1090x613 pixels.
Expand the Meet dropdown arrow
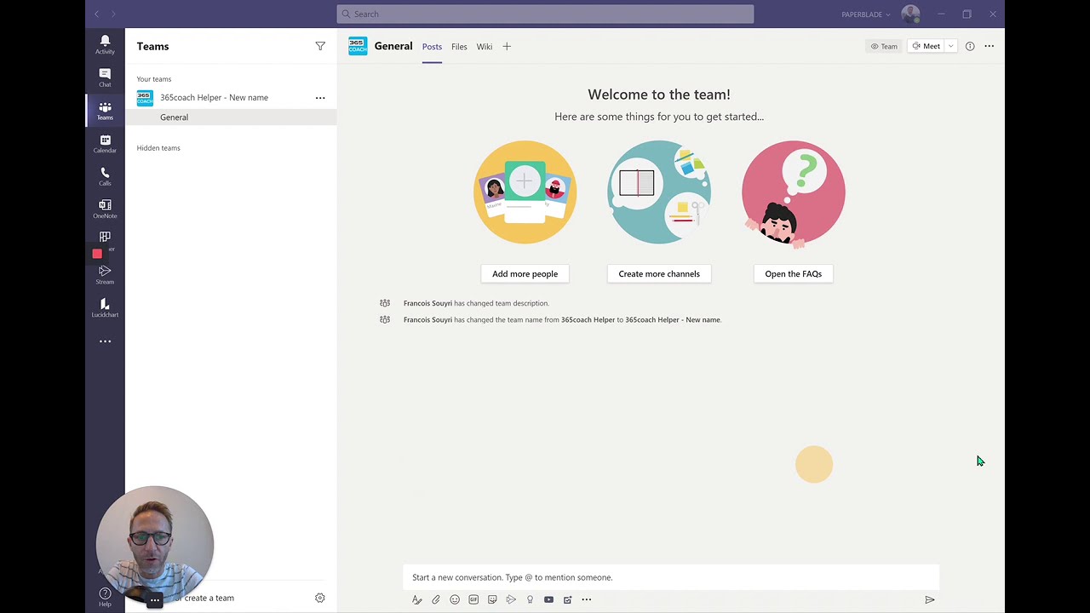950,46
